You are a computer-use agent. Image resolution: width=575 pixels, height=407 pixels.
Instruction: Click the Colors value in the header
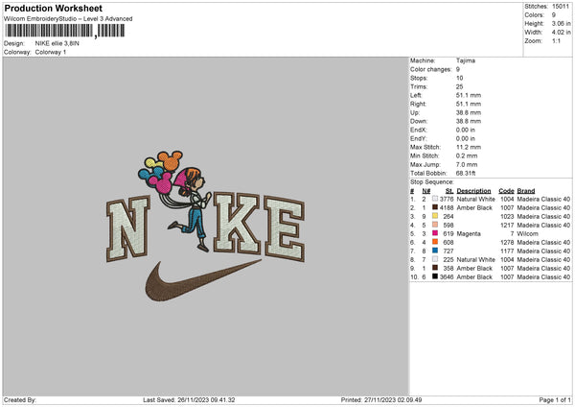click(553, 15)
